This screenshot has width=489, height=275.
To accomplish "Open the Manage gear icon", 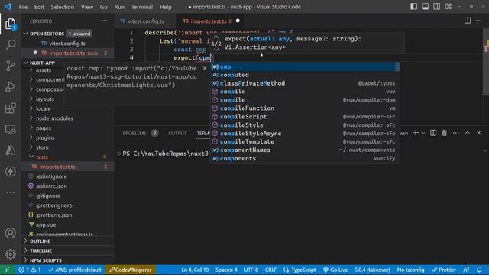I will (10, 254).
